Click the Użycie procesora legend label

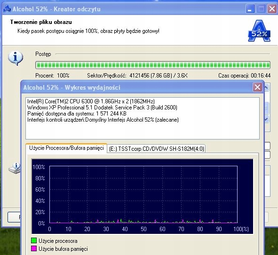(x=58, y=241)
